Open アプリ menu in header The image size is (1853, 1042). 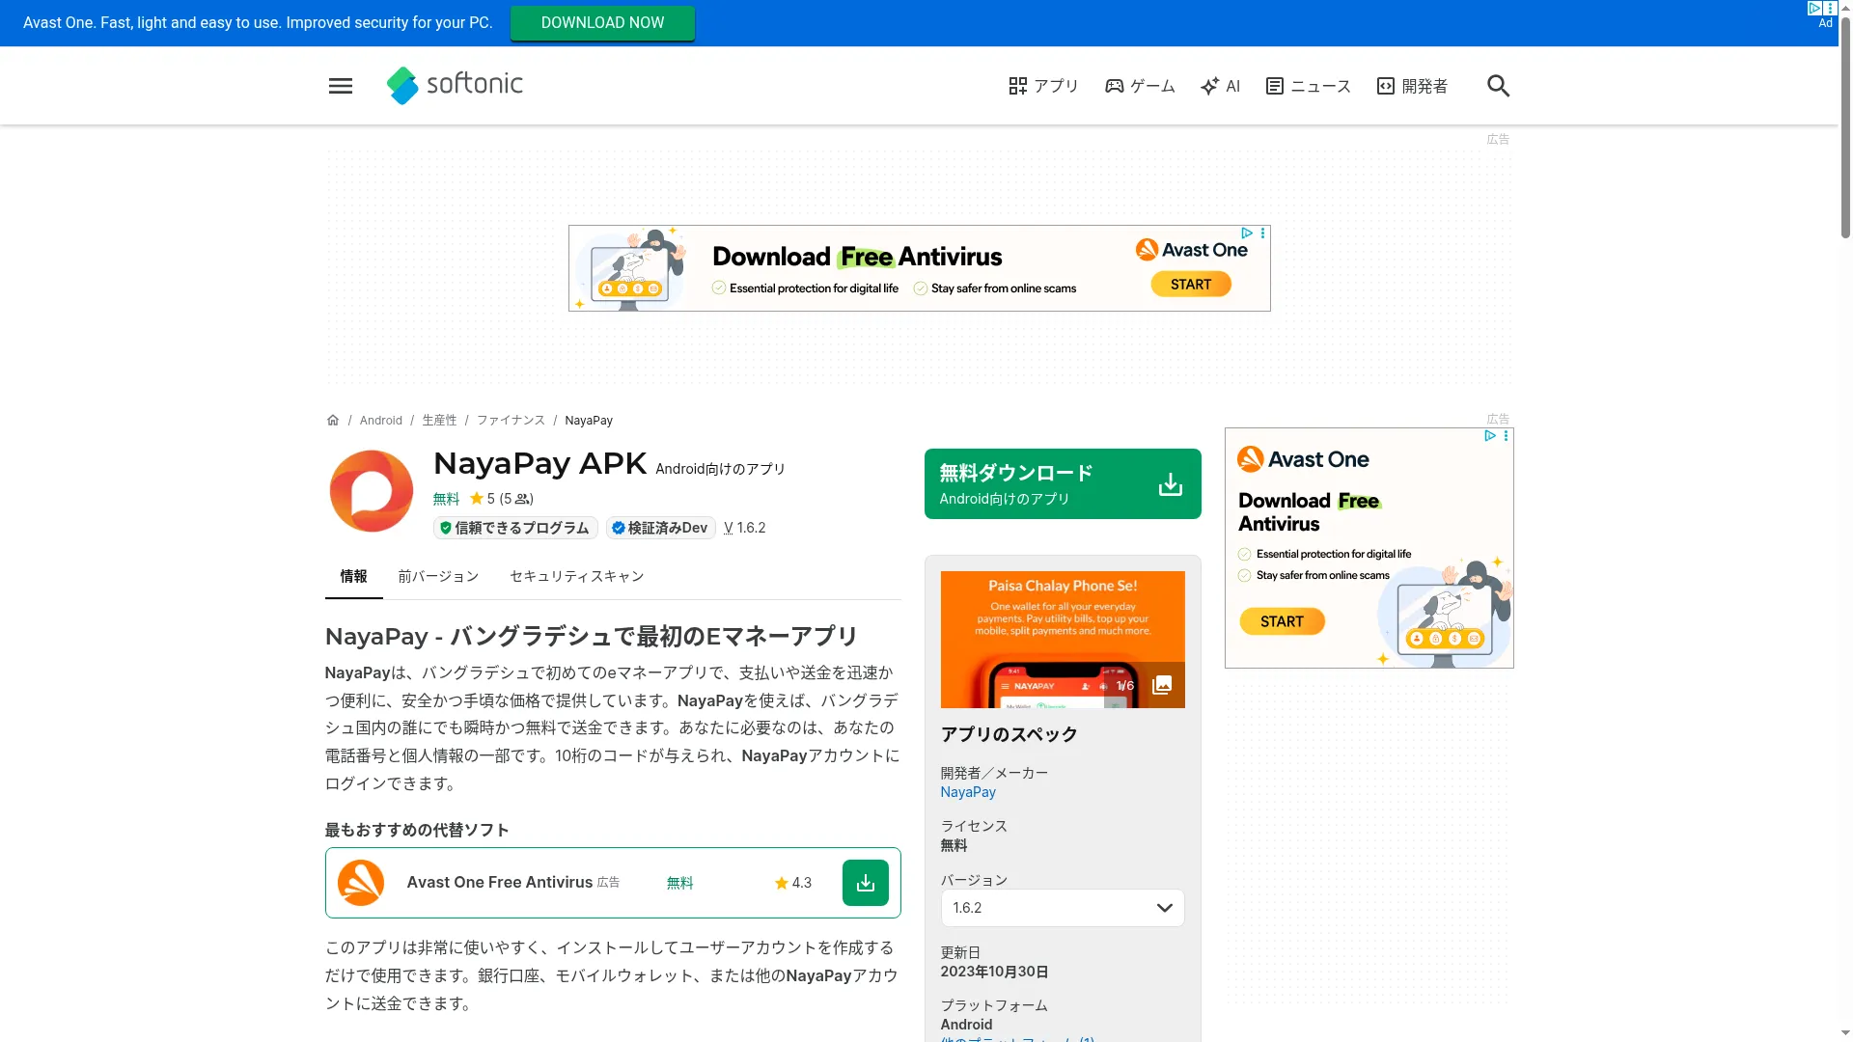tap(1044, 86)
